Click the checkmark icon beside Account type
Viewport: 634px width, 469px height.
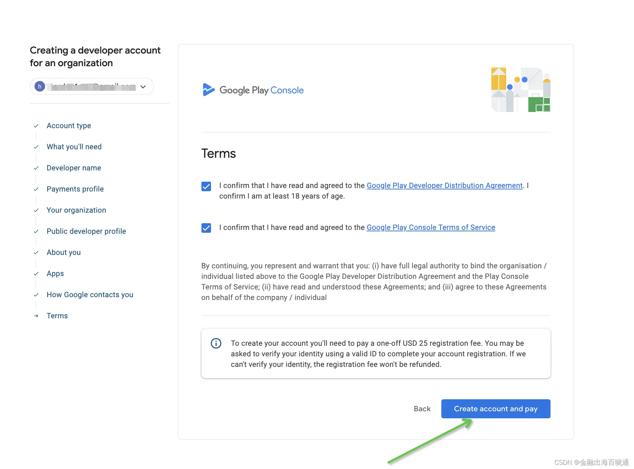click(36, 126)
